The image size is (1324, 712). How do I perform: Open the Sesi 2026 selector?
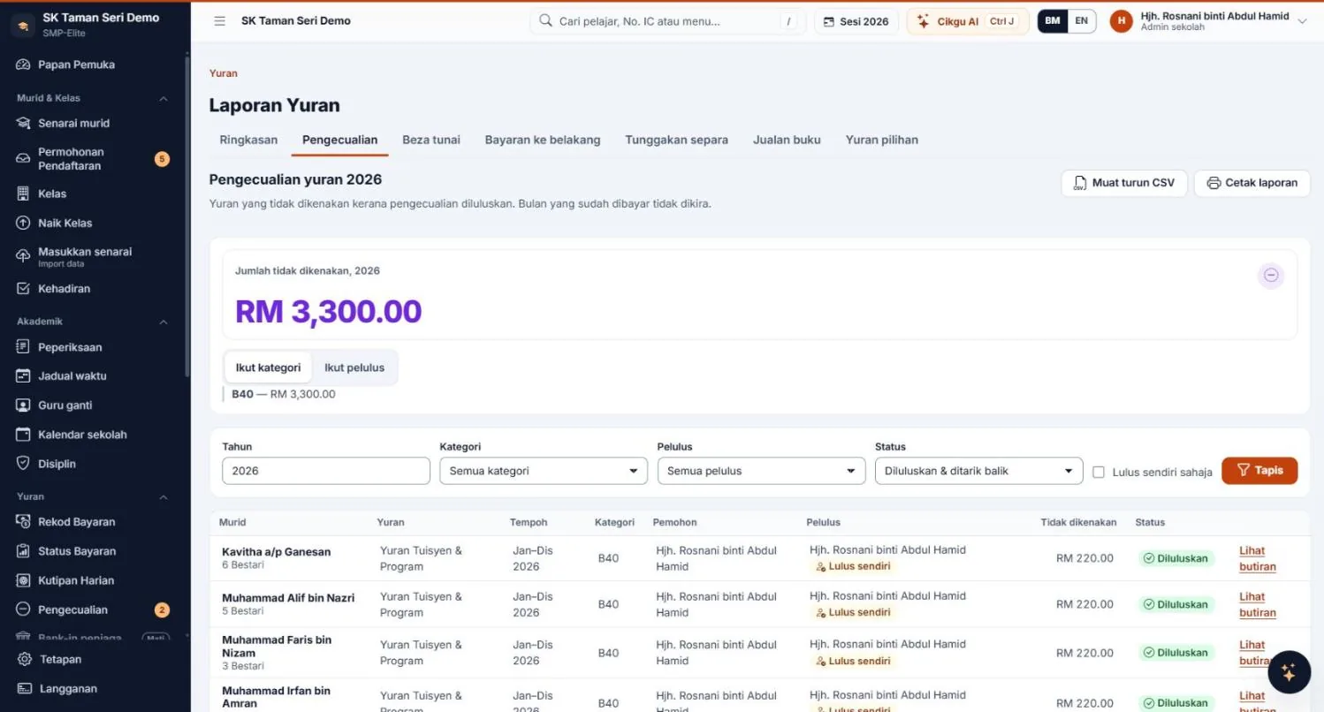pos(856,21)
